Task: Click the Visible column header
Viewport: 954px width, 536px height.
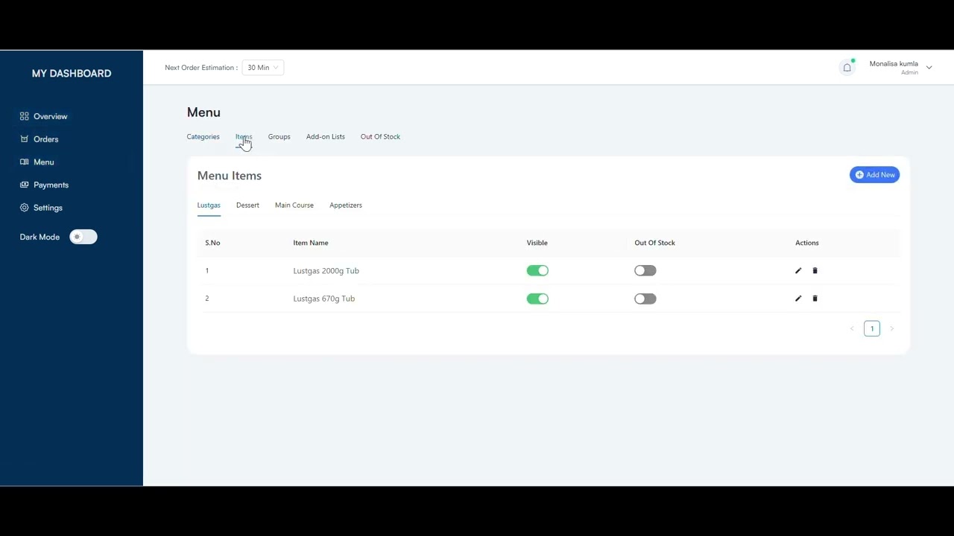Action: 537,243
